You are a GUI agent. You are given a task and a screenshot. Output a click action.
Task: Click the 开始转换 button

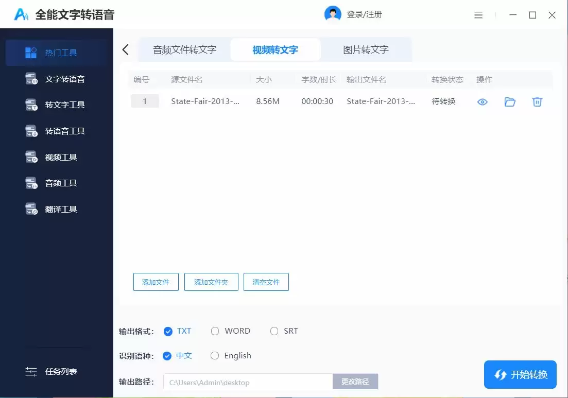pyautogui.click(x=520, y=374)
